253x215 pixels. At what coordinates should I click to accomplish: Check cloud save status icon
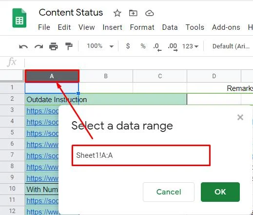tap(149, 13)
